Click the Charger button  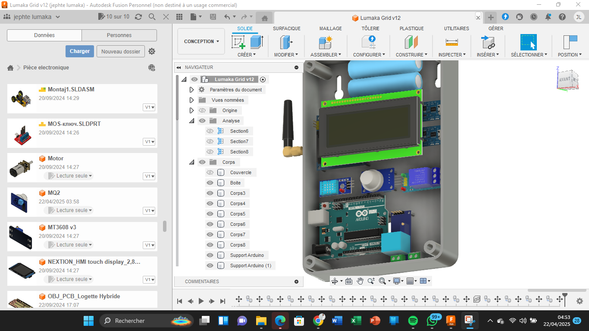point(80,51)
